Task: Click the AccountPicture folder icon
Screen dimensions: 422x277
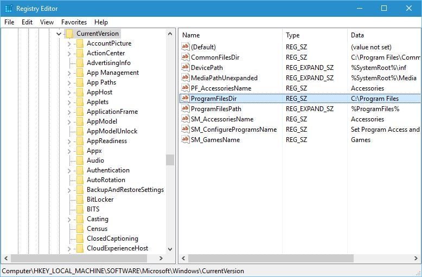Action: point(80,43)
